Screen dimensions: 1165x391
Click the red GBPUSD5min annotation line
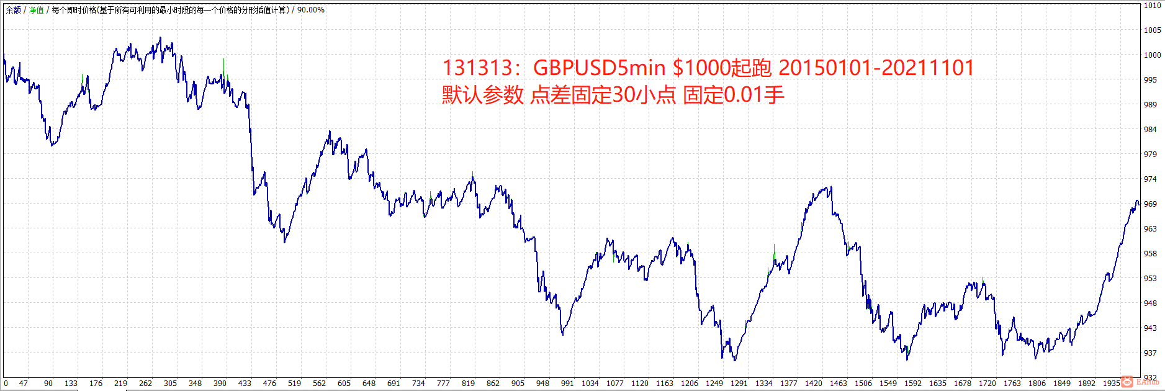click(x=708, y=68)
